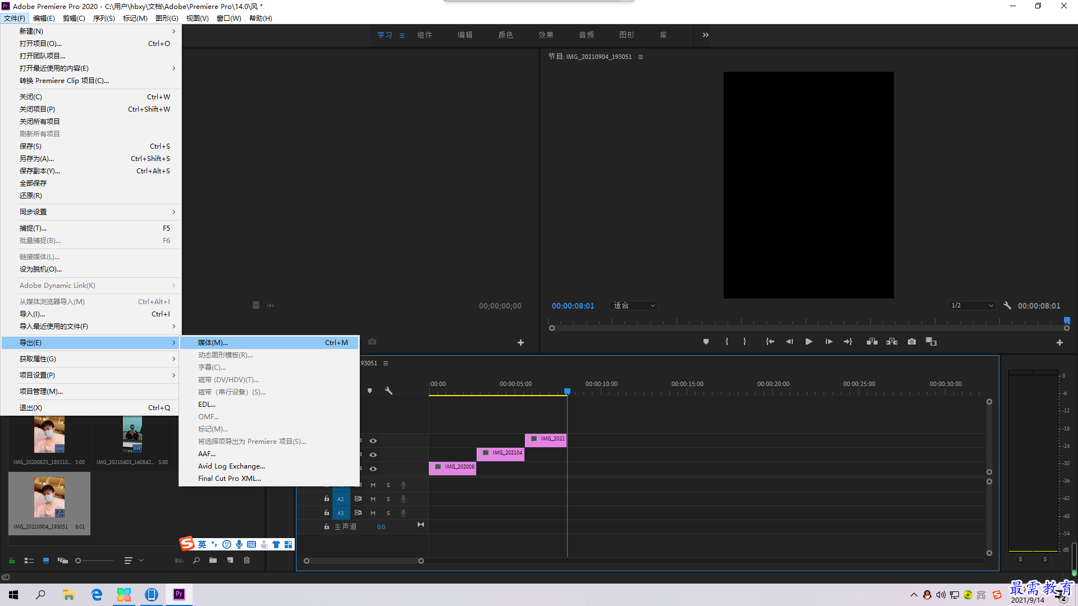
Task: Create a new bin
Action: [213, 561]
